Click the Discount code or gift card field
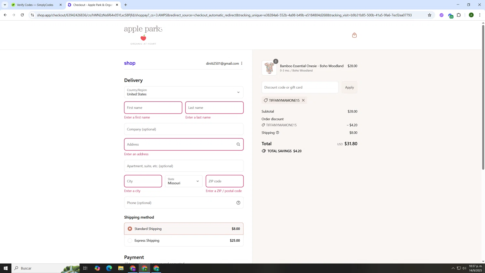 [300, 87]
